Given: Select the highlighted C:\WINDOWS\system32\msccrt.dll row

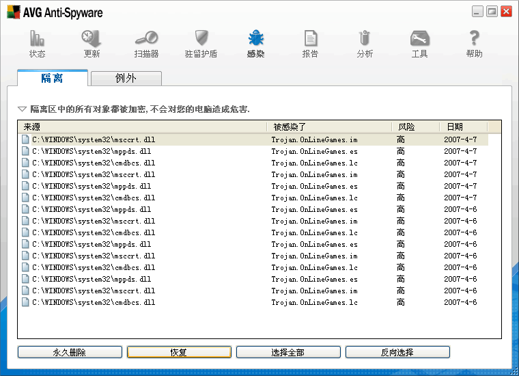Looking at the screenshot, I should click(x=253, y=139).
